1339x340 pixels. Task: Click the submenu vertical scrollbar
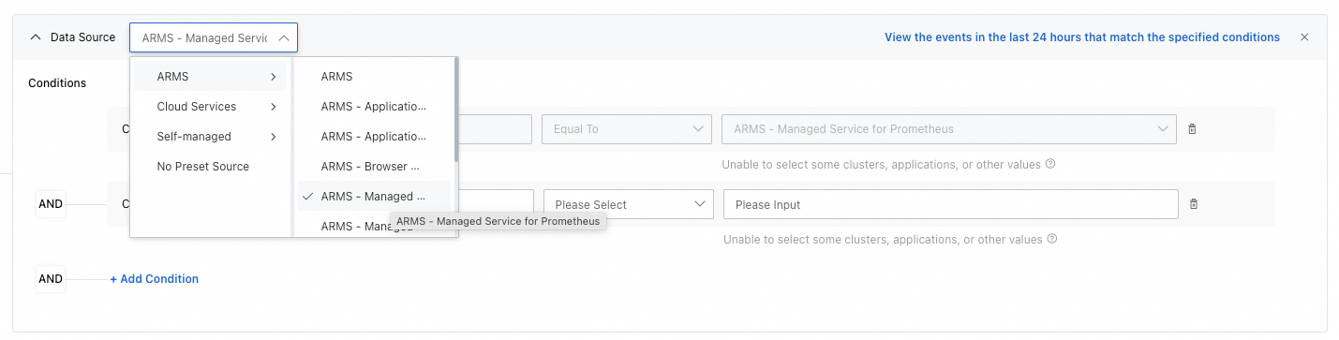pyautogui.click(x=456, y=109)
